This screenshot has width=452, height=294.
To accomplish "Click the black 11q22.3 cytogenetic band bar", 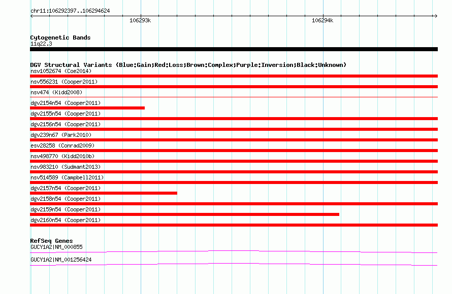I will (234, 49).
